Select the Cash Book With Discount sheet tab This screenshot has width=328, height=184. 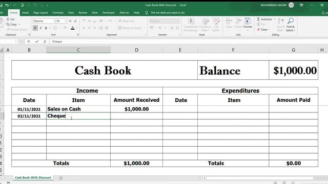pyautogui.click(x=33, y=177)
